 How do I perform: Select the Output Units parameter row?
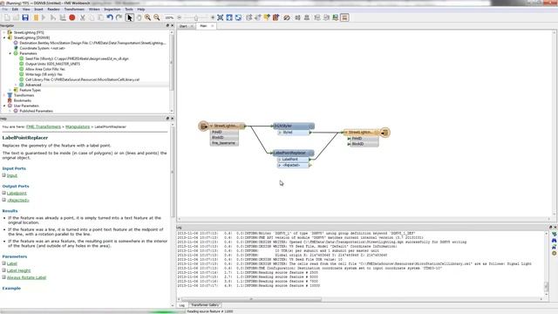point(52,64)
